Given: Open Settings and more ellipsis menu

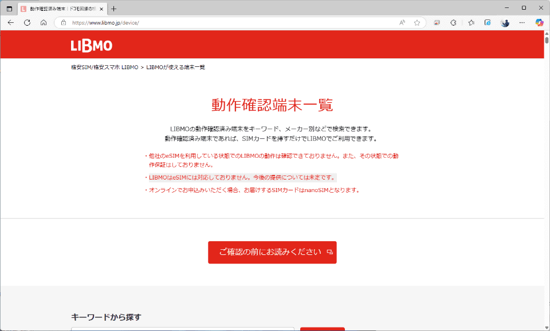Looking at the screenshot, I should coord(522,23).
